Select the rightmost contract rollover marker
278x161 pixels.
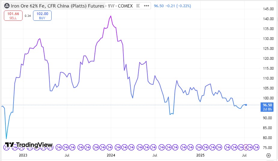point(256,147)
